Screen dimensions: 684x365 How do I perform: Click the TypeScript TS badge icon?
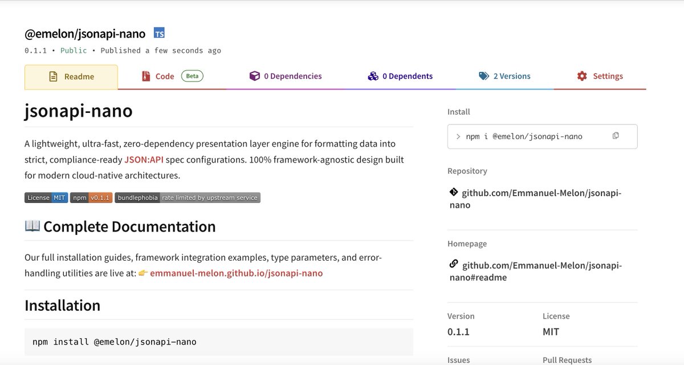(159, 33)
